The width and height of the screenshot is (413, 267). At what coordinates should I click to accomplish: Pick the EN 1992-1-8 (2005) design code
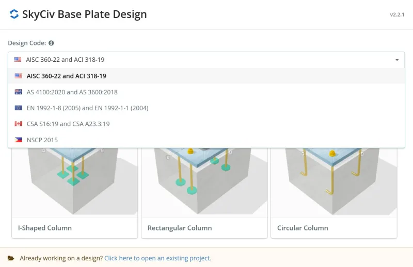pos(87,108)
